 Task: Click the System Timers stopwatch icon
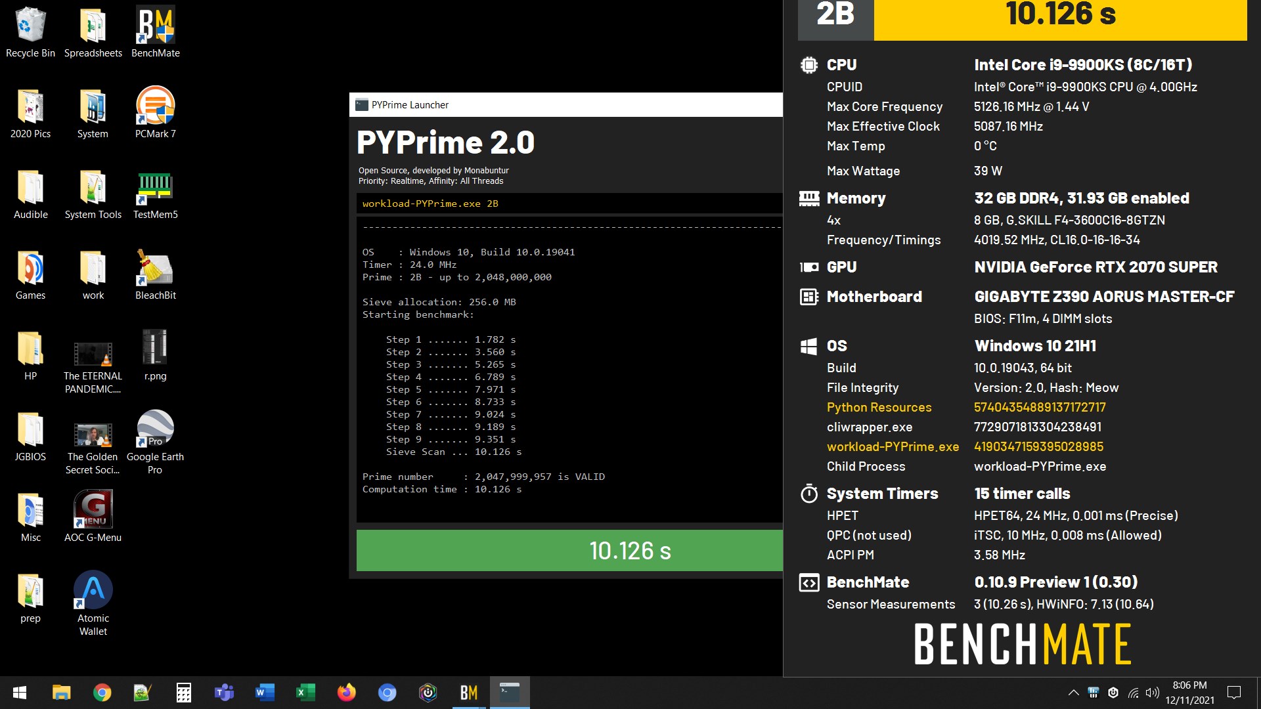coord(809,493)
